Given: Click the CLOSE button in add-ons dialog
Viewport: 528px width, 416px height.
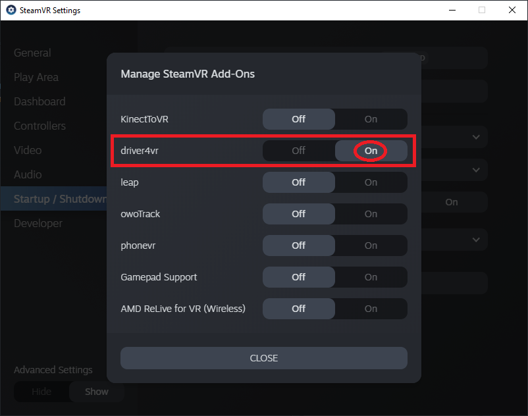Looking at the screenshot, I should point(264,358).
